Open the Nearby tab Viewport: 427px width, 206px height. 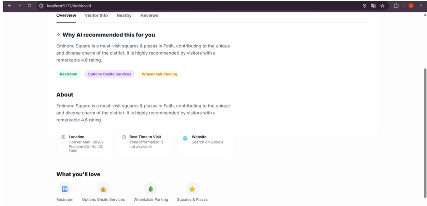[124, 15]
